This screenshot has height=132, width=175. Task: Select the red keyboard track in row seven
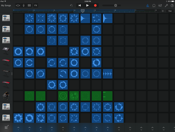pos(6,85)
